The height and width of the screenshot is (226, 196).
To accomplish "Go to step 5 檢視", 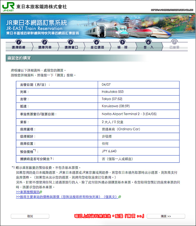I will coord(123,46).
